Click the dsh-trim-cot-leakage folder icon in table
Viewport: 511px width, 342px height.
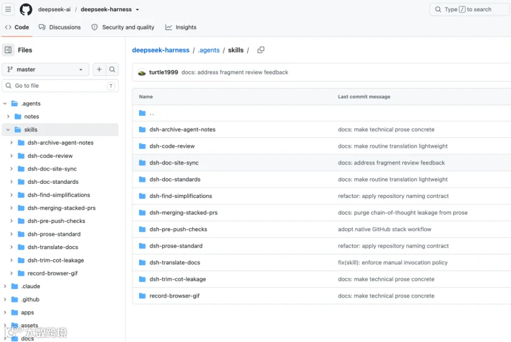pyautogui.click(x=142, y=279)
